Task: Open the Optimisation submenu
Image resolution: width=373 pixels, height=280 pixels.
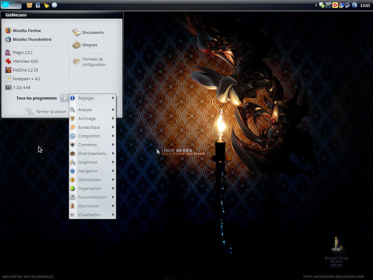Action: (x=92, y=180)
